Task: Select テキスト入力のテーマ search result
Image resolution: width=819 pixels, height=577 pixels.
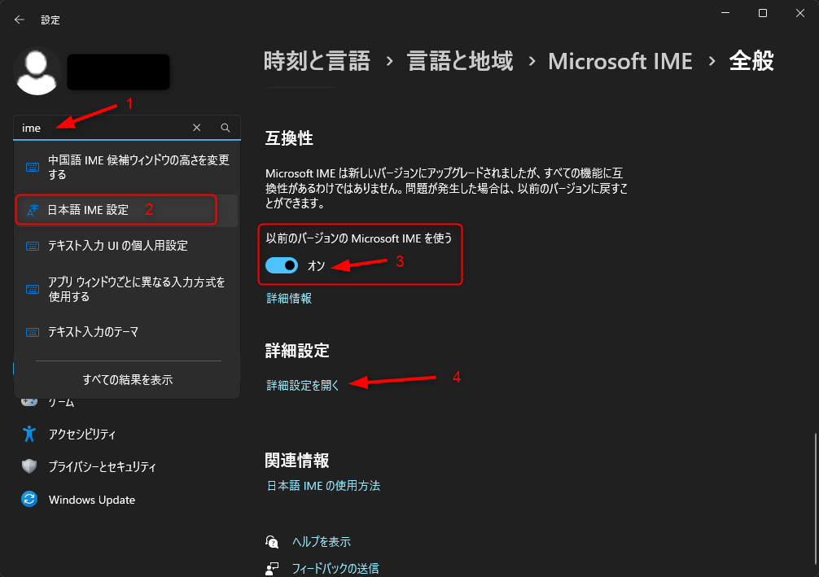Action: click(x=127, y=332)
